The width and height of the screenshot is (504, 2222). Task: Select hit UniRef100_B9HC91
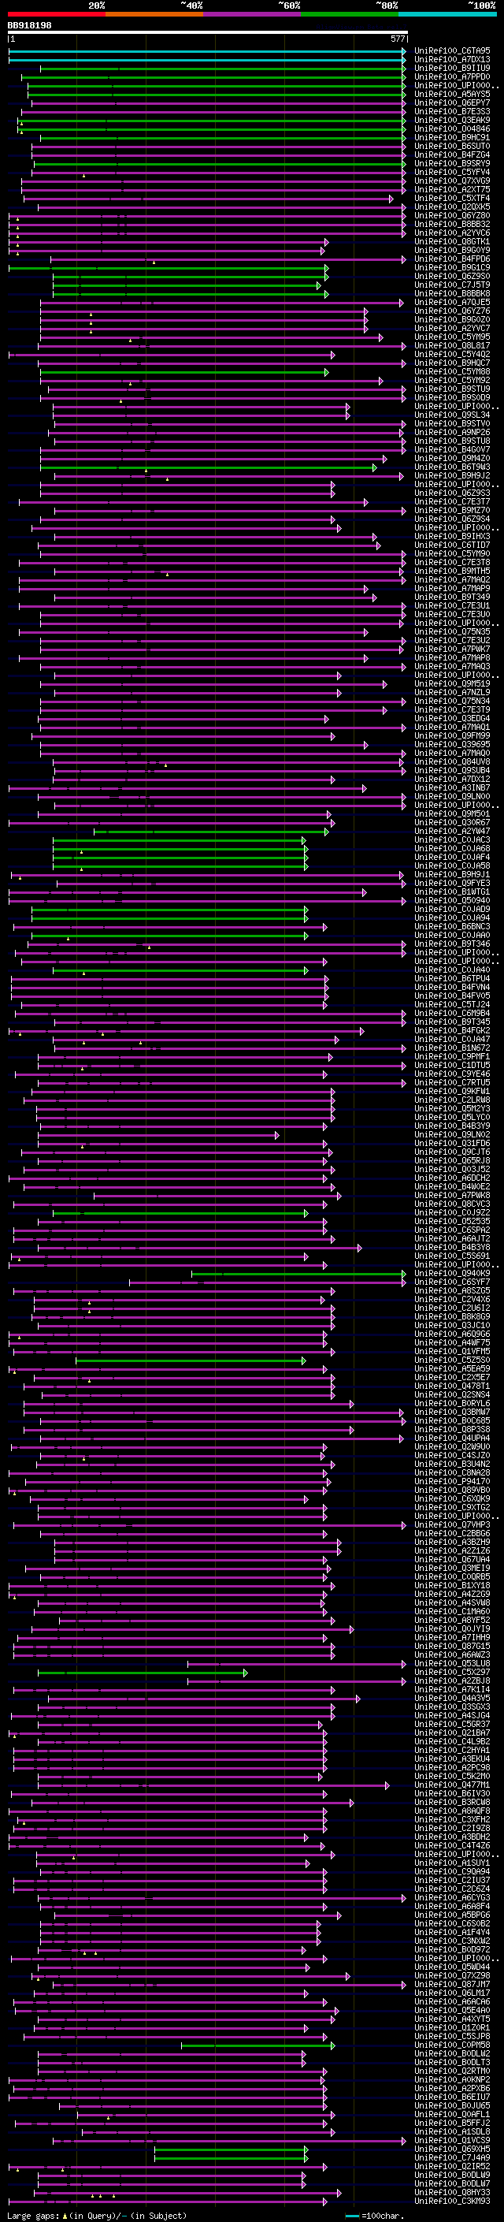452,137
